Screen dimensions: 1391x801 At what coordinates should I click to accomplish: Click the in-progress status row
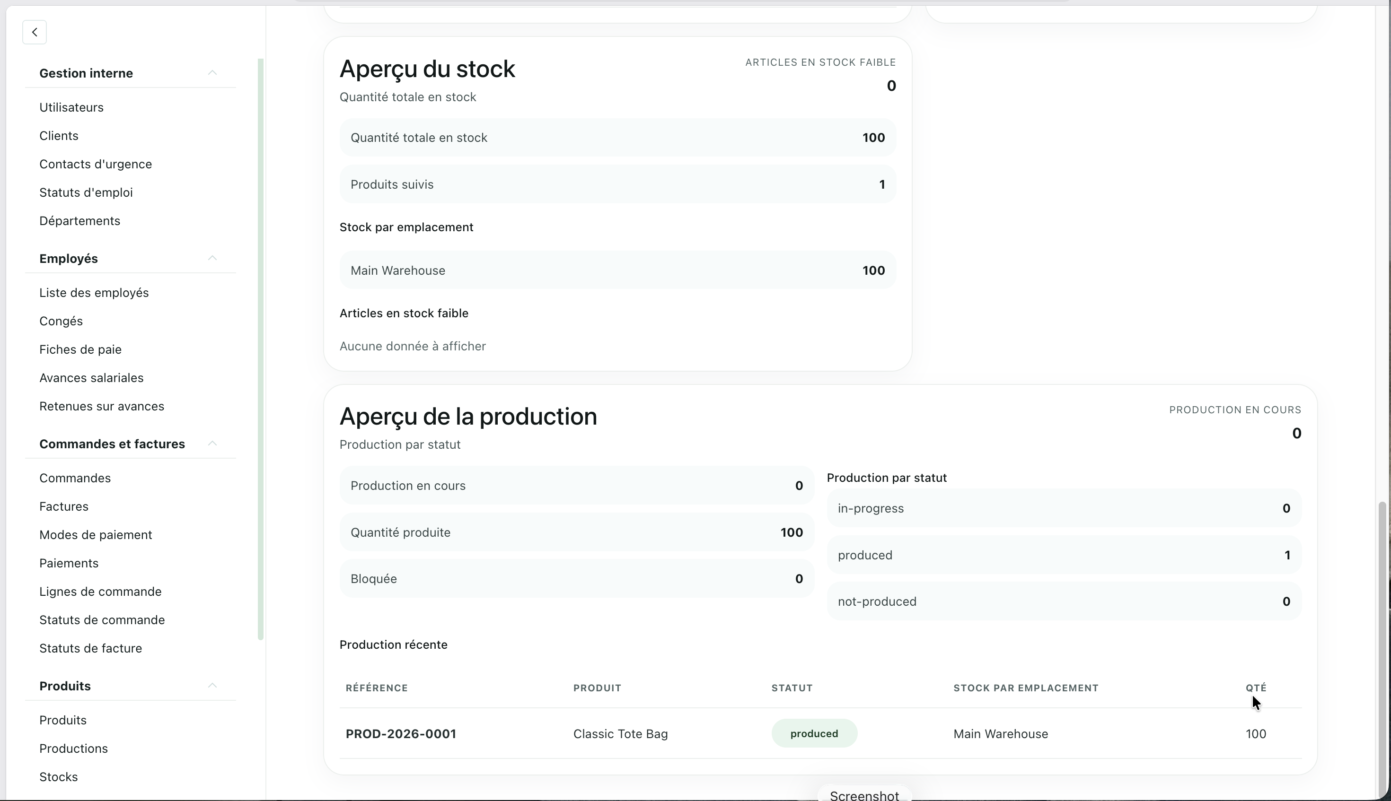[x=1064, y=508]
